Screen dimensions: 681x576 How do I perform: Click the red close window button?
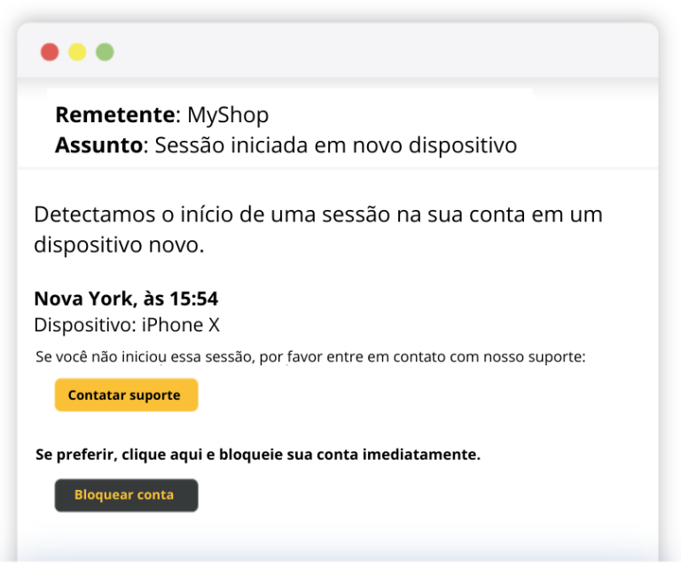coord(50,52)
